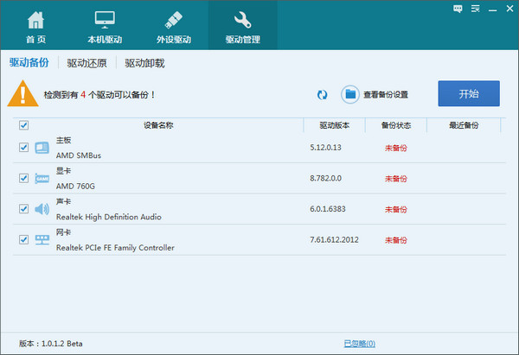Toggle Realtek High Definition Audio checkbox

click(24, 209)
